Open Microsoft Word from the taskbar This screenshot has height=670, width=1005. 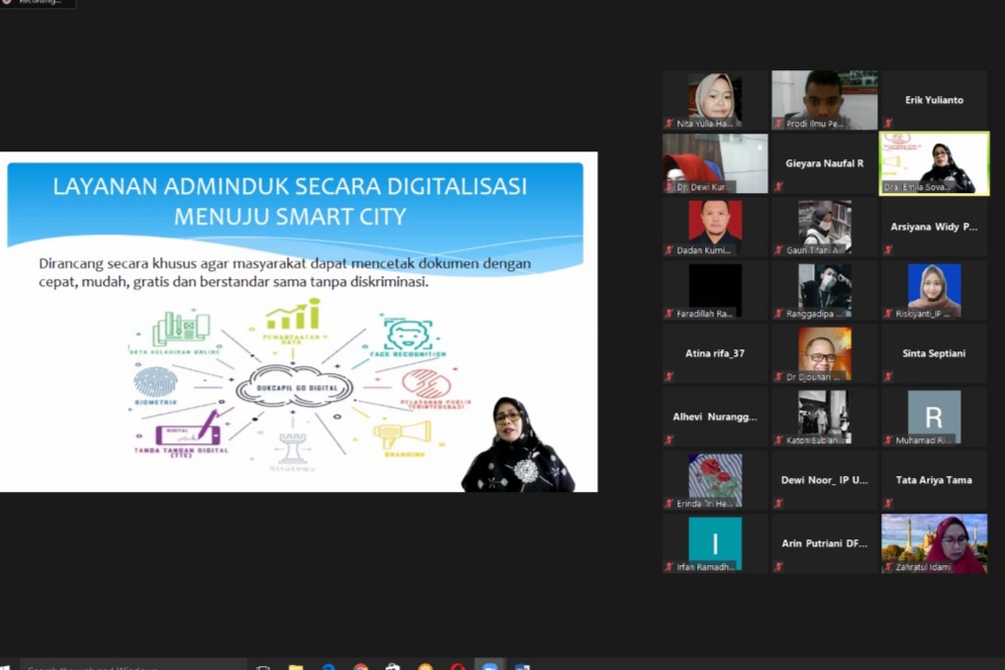click(523, 667)
